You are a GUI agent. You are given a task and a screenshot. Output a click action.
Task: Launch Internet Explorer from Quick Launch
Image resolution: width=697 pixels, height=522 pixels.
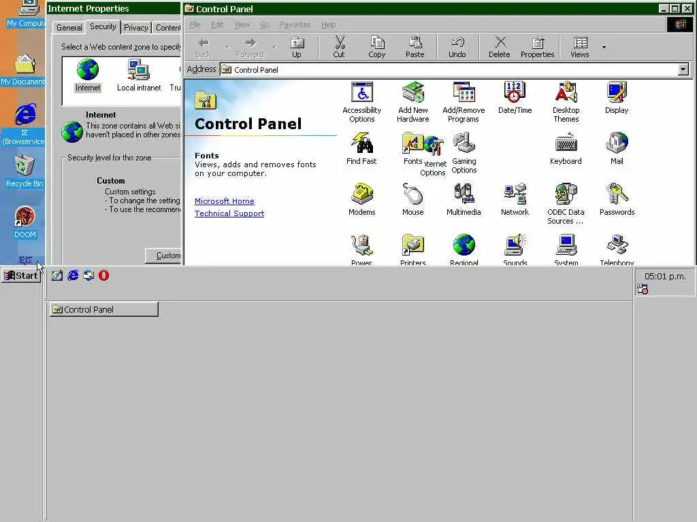click(x=73, y=276)
